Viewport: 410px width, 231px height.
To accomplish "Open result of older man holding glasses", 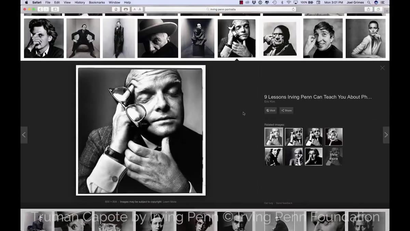I will (280, 39).
